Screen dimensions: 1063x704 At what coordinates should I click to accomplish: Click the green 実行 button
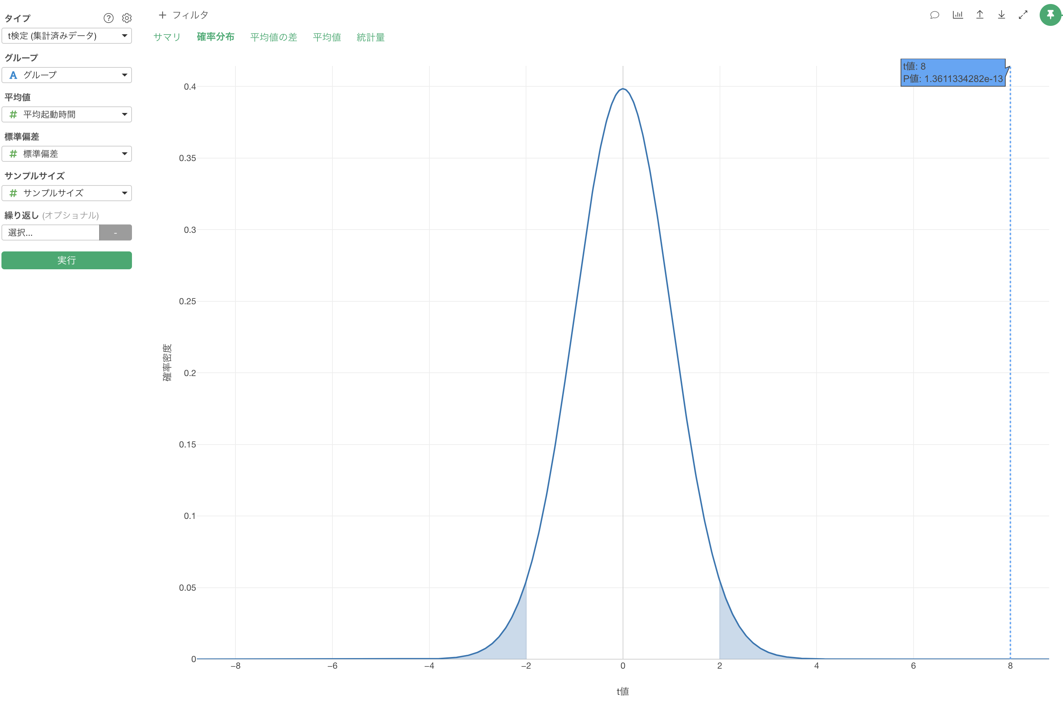tap(66, 261)
